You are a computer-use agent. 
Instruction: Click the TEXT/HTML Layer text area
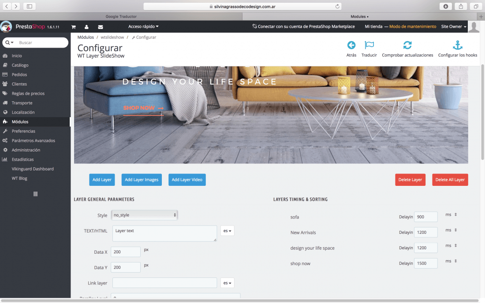[x=164, y=233]
